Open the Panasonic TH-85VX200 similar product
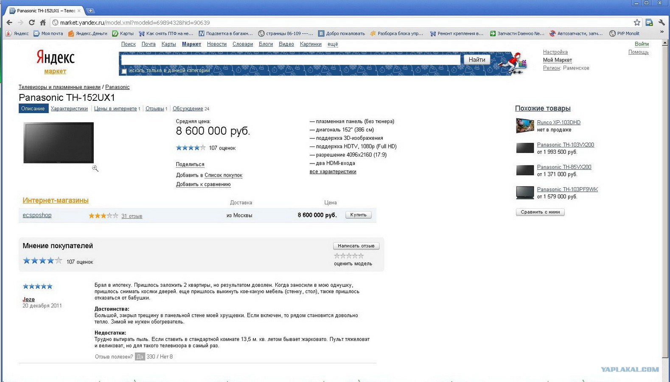670x382 pixels. pos(564,167)
